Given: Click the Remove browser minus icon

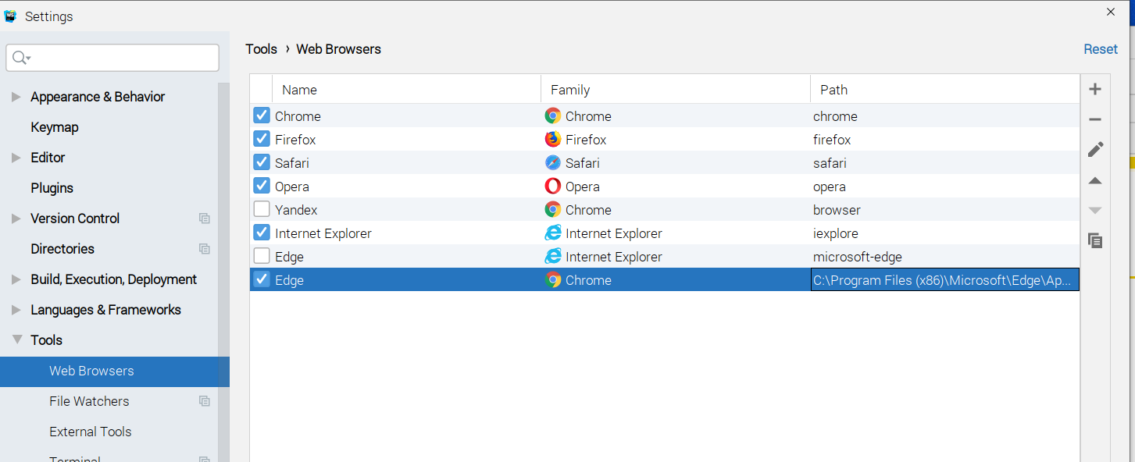Looking at the screenshot, I should coord(1095,119).
